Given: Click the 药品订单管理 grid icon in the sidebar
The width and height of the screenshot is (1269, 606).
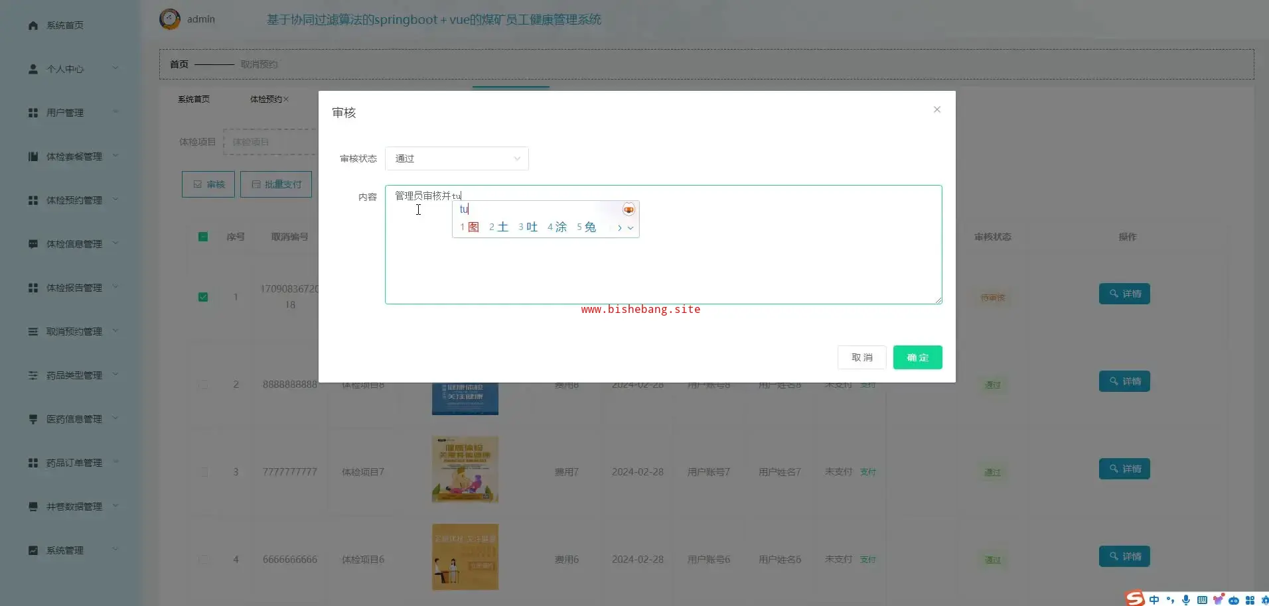Looking at the screenshot, I should click(33, 463).
